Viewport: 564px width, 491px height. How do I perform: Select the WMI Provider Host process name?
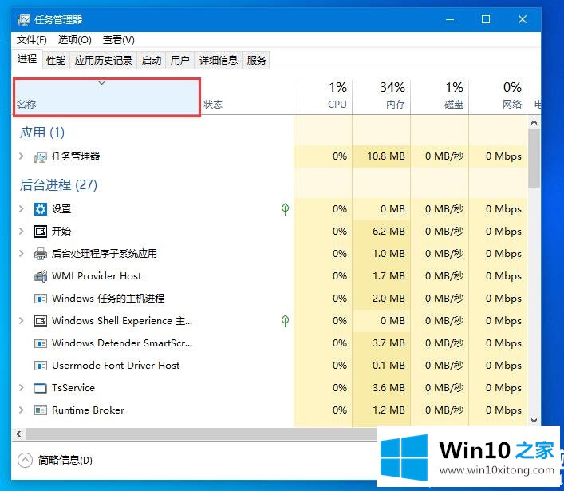[97, 276]
